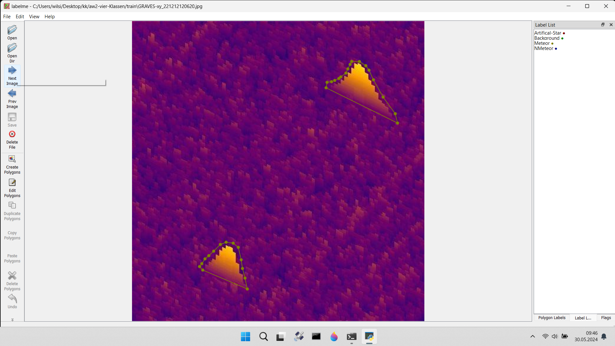This screenshot has width=615, height=346.
Task: Click Paste Polygons in the toolbar
Action: [x=12, y=258]
